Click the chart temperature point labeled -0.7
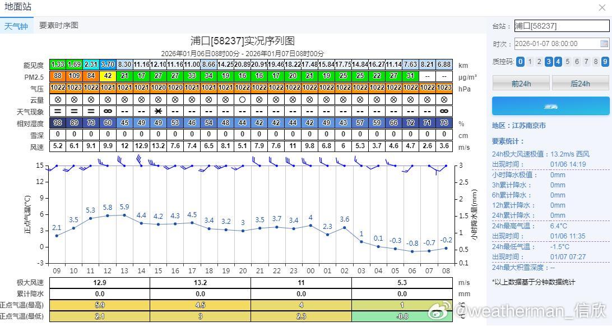Image resolution: width=612 pixels, height=326 pixels. pyautogui.click(x=429, y=251)
